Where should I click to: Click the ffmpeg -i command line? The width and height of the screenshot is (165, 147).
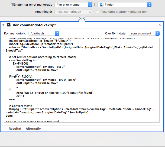(80, 111)
